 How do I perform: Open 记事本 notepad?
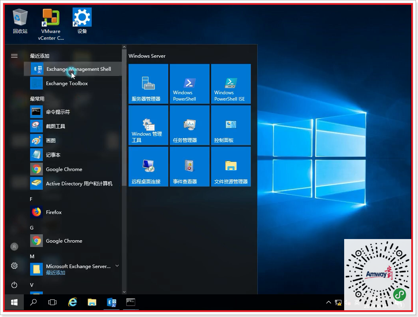(73, 155)
